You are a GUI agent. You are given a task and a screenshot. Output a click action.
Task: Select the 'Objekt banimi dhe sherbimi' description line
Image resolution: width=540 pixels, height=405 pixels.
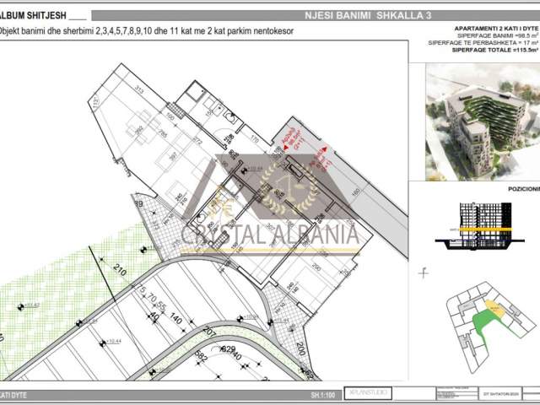pyautogui.click(x=146, y=31)
